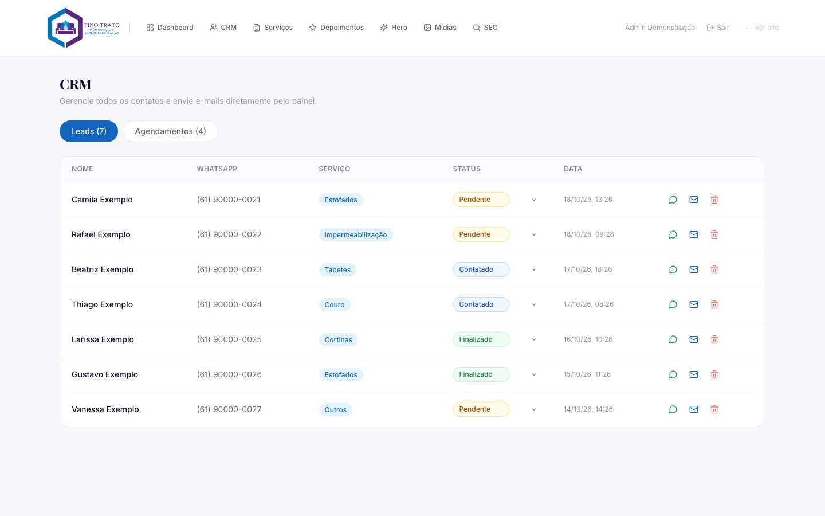The height and width of the screenshot is (516, 825).
Task: Delete the Gustavo Exemplo lead
Action: (714, 374)
